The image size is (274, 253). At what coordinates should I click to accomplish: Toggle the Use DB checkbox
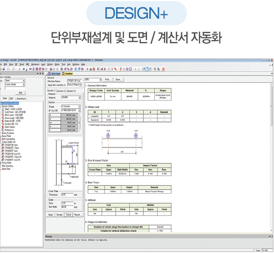(x=50, y=111)
